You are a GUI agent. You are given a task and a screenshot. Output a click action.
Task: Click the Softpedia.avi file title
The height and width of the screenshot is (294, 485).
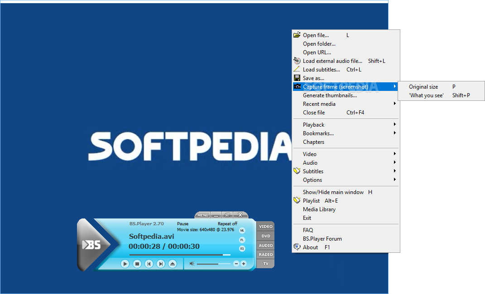(x=152, y=237)
